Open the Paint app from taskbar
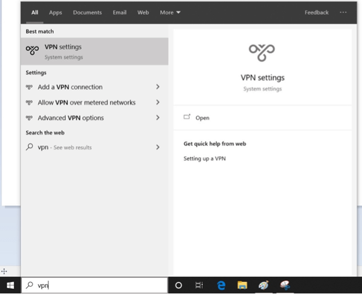 (264, 285)
